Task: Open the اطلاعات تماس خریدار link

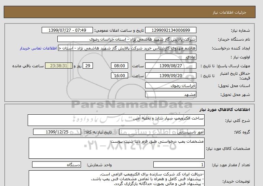Action: (38, 48)
